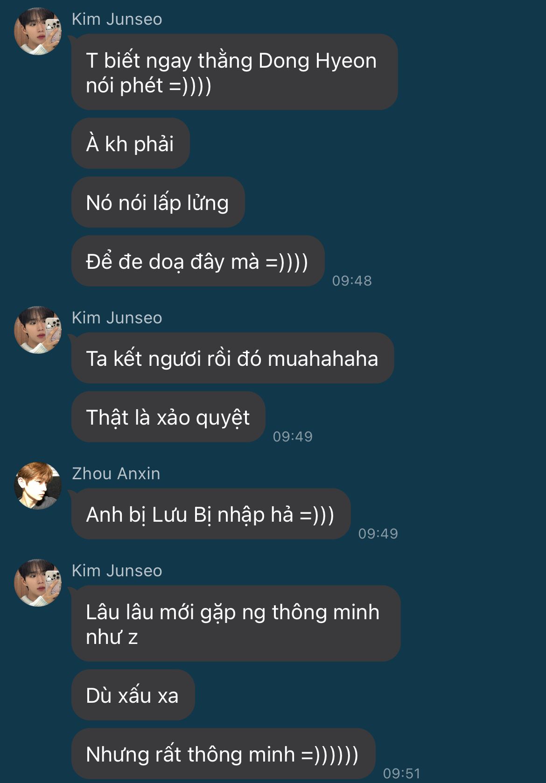The height and width of the screenshot is (783, 546).
Task: Select the 'Thật là xảo quyệt' message
Action: pos(168,417)
